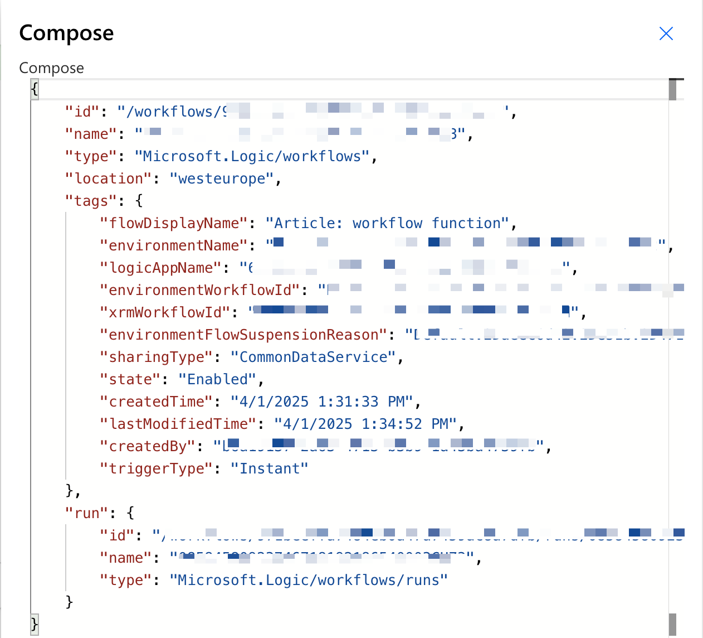Click the scrollbar handle at the bottom
703x638 pixels.
tap(672, 624)
